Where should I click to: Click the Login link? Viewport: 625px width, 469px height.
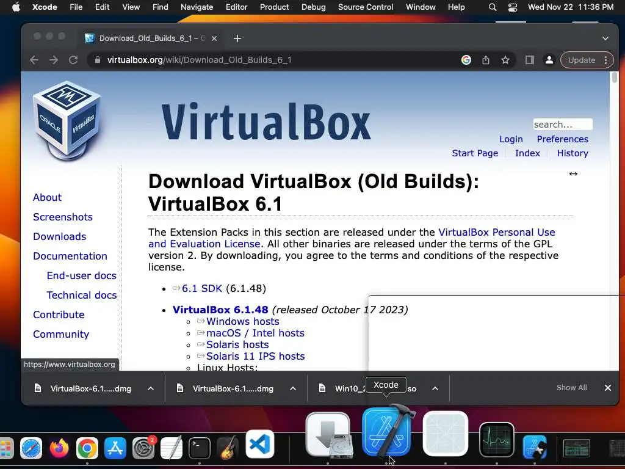tap(511, 139)
